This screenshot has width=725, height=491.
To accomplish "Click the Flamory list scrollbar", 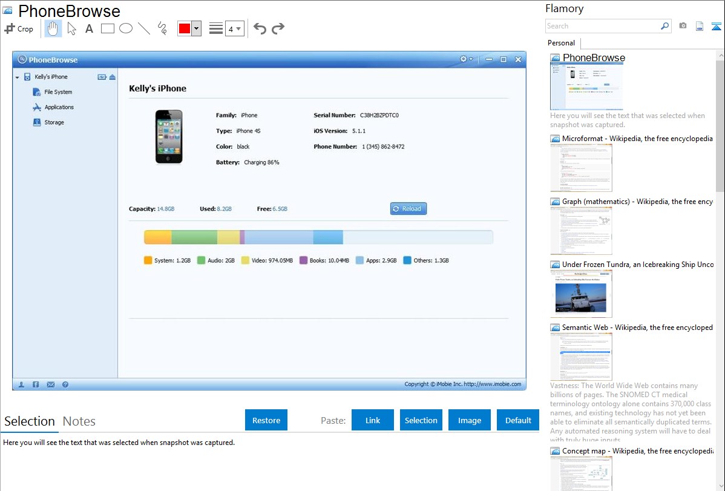I will pyautogui.click(x=720, y=125).
